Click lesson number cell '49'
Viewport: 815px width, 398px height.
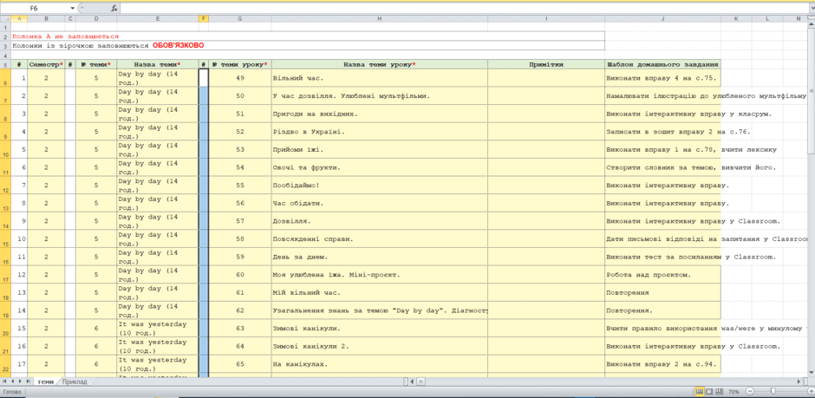click(x=240, y=78)
